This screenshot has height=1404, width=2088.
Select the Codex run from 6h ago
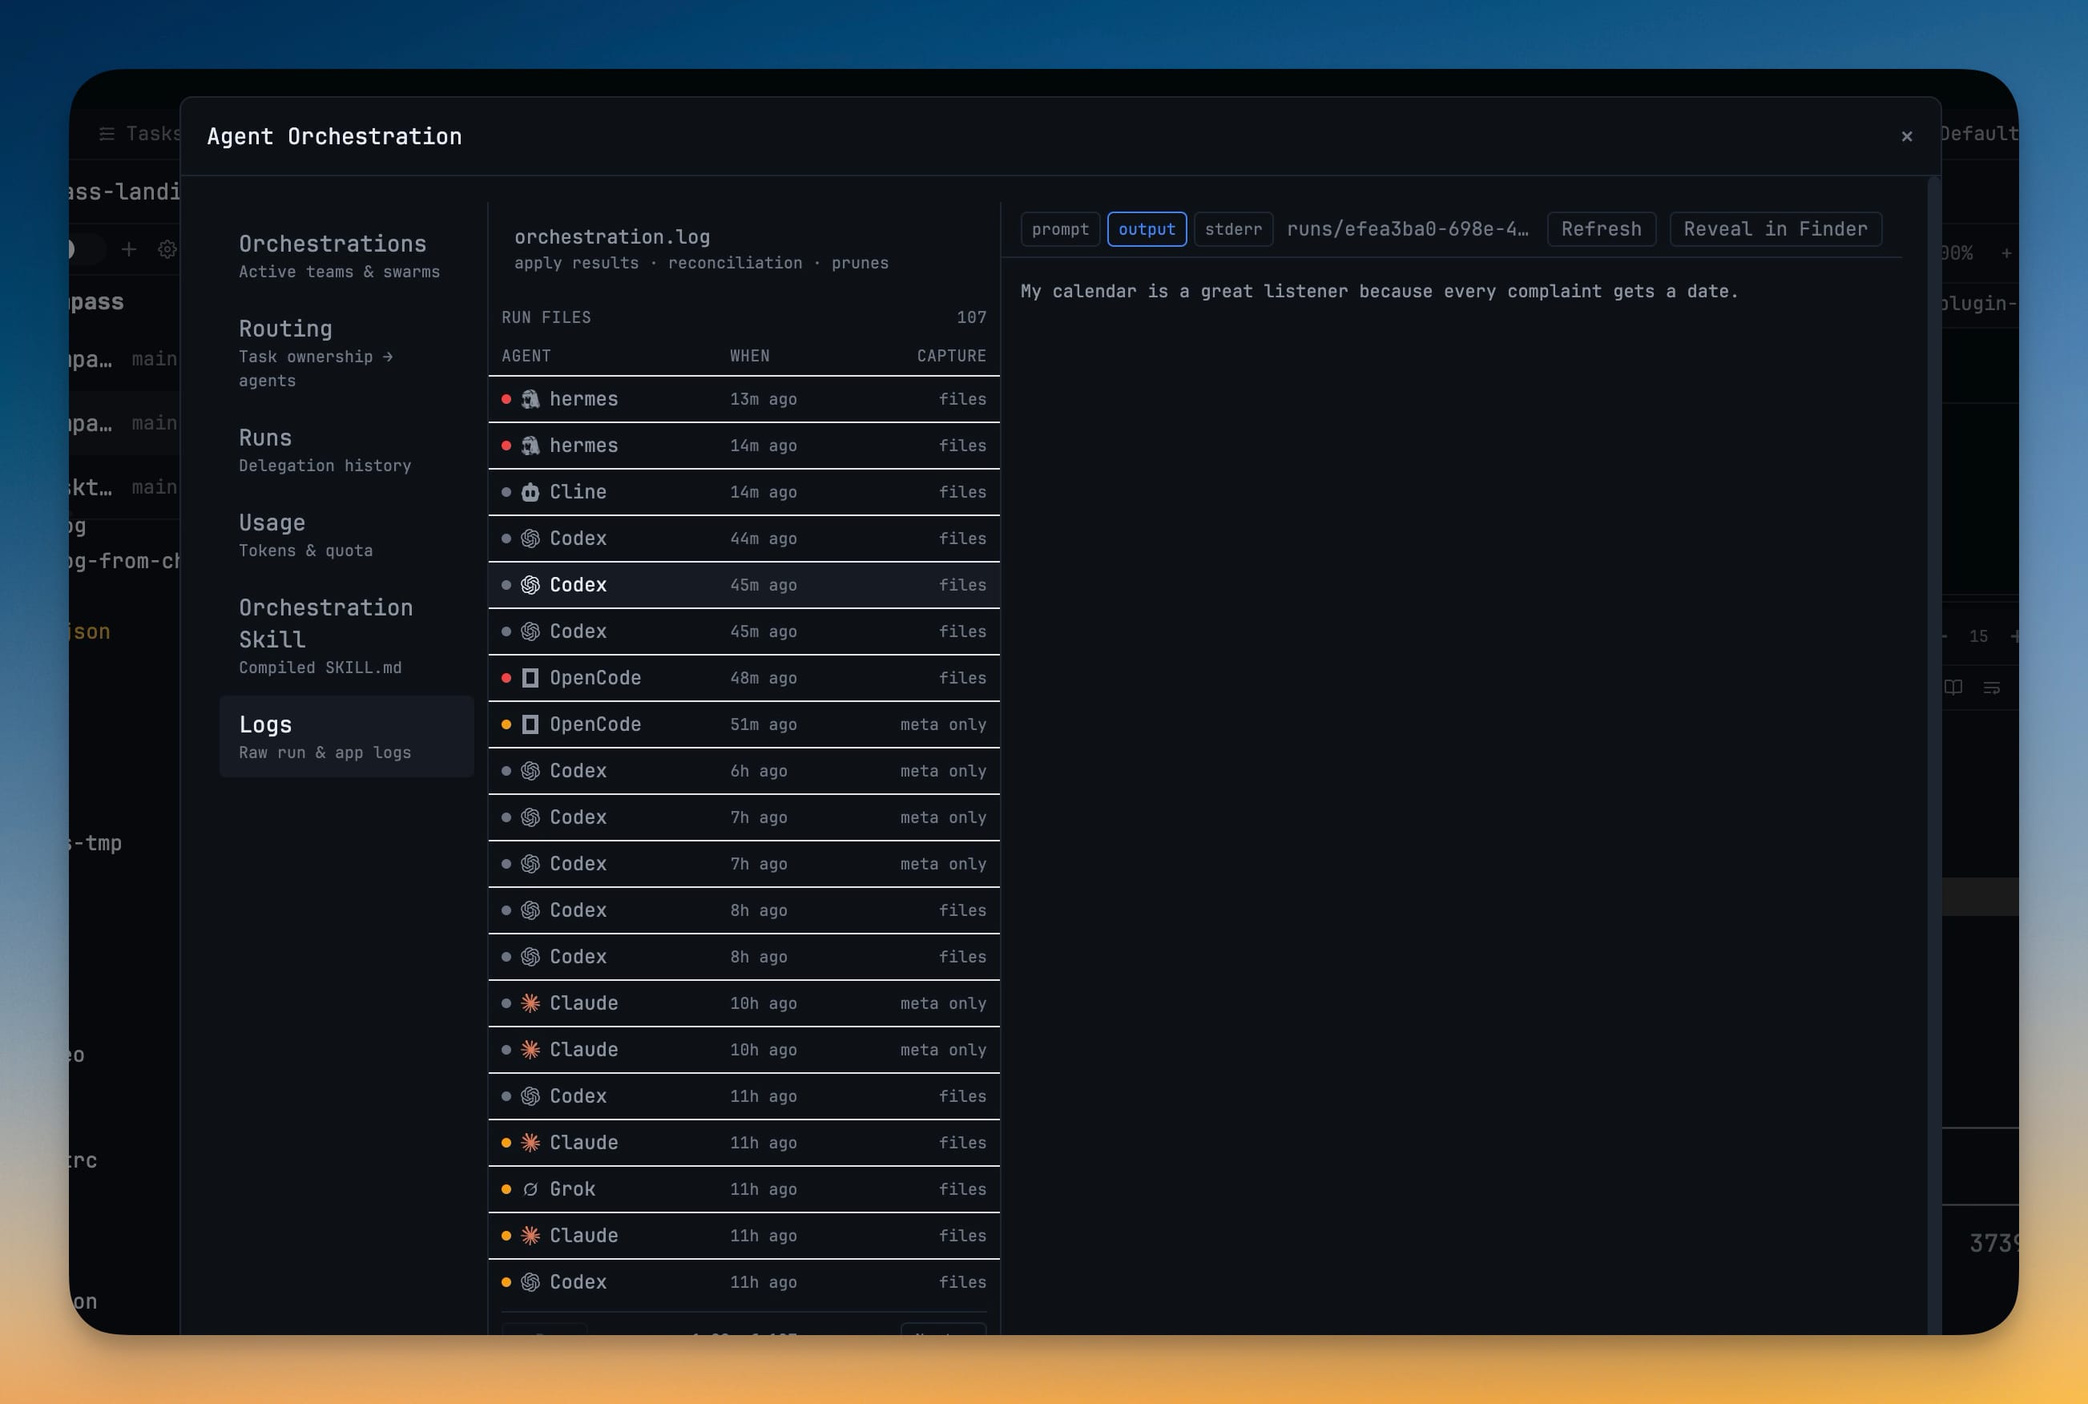pos(744,771)
